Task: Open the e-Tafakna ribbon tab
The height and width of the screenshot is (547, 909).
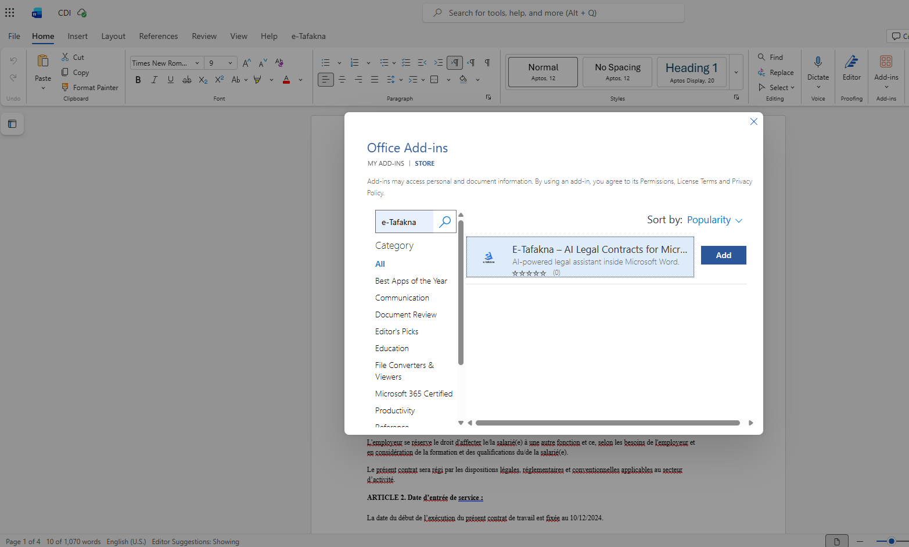Action: 308,36
